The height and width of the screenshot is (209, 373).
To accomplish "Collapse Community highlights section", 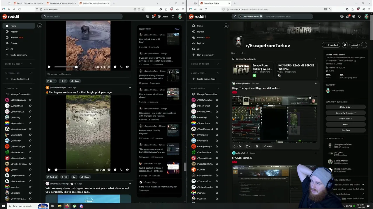I will point(316,59).
